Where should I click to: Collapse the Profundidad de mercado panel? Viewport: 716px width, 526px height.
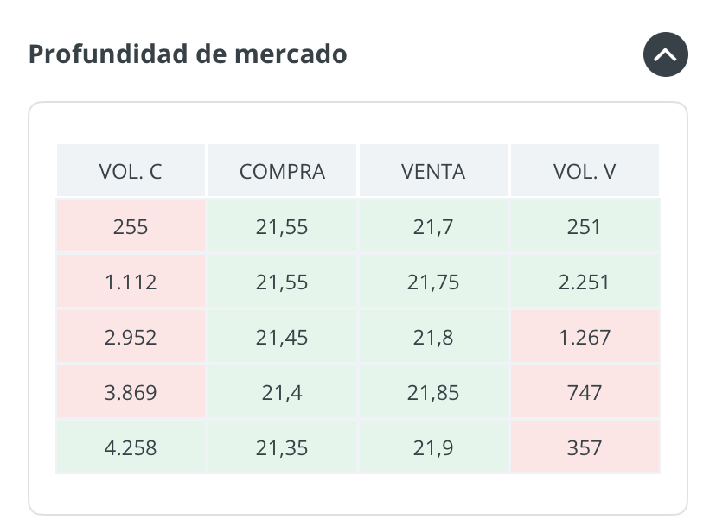pos(665,54)
